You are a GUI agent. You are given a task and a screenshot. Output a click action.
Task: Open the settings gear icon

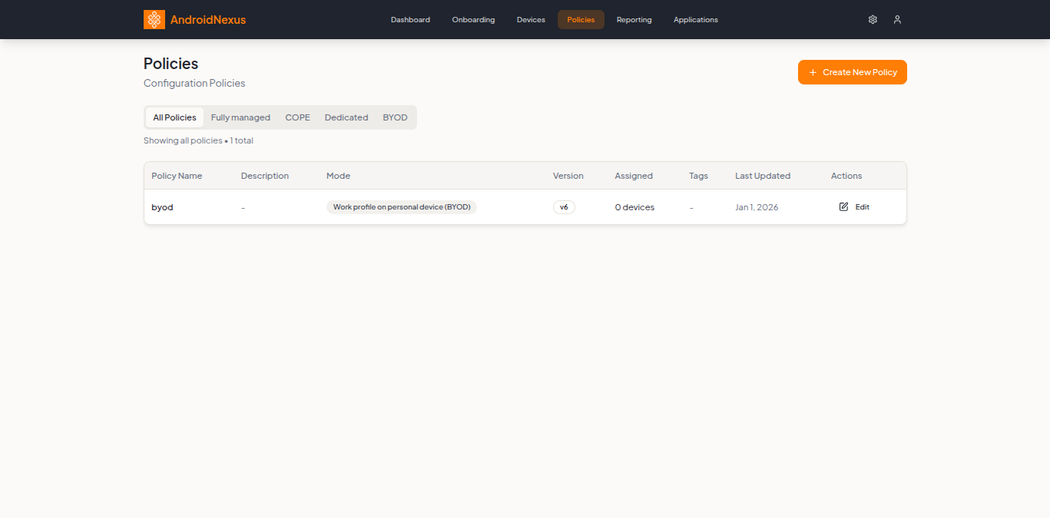873,19
